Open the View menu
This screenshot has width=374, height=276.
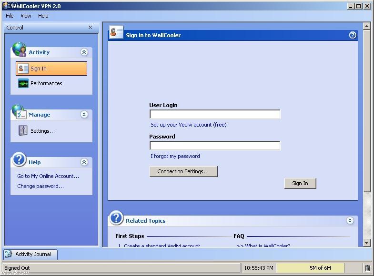26,16
